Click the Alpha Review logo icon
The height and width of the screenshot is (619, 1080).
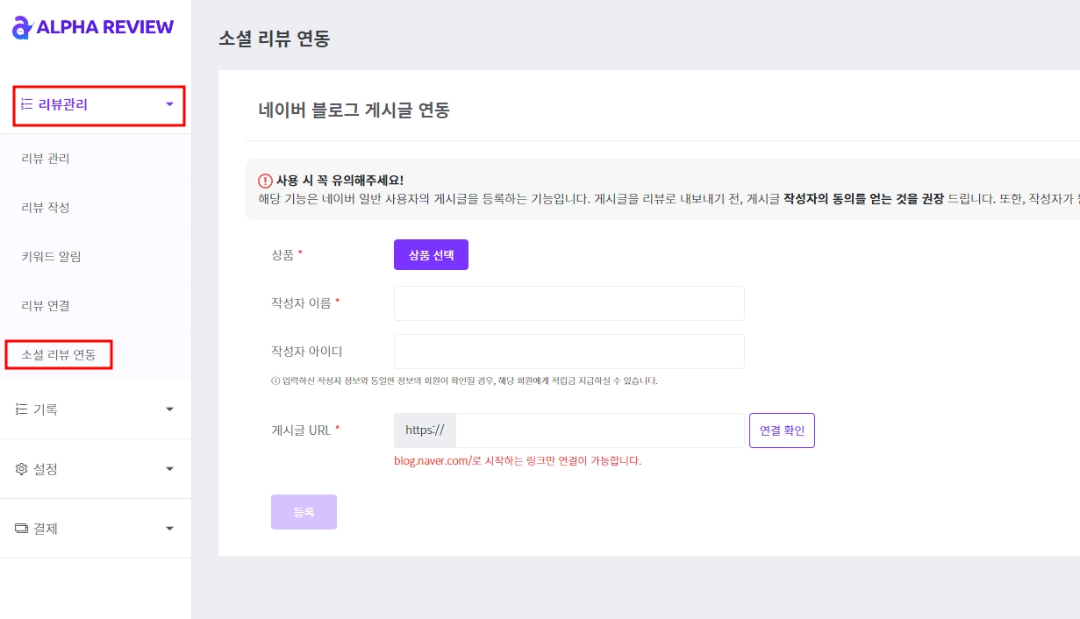click(22, 28)
